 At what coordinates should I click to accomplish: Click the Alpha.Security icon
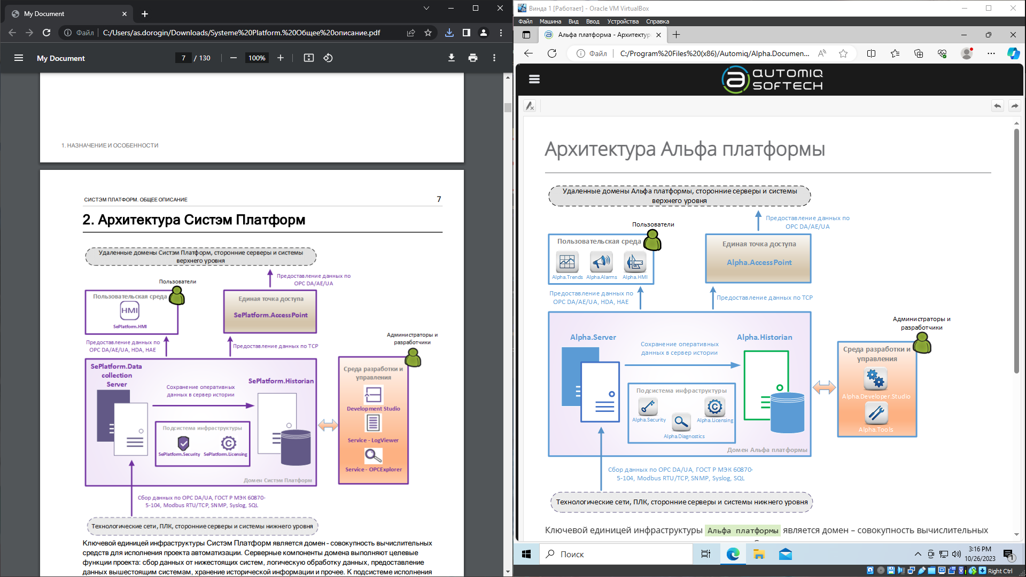point(648,407)
